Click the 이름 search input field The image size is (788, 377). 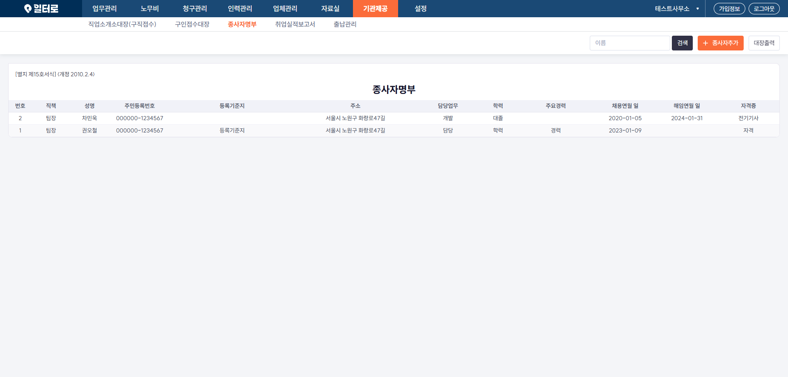[630, 43]
